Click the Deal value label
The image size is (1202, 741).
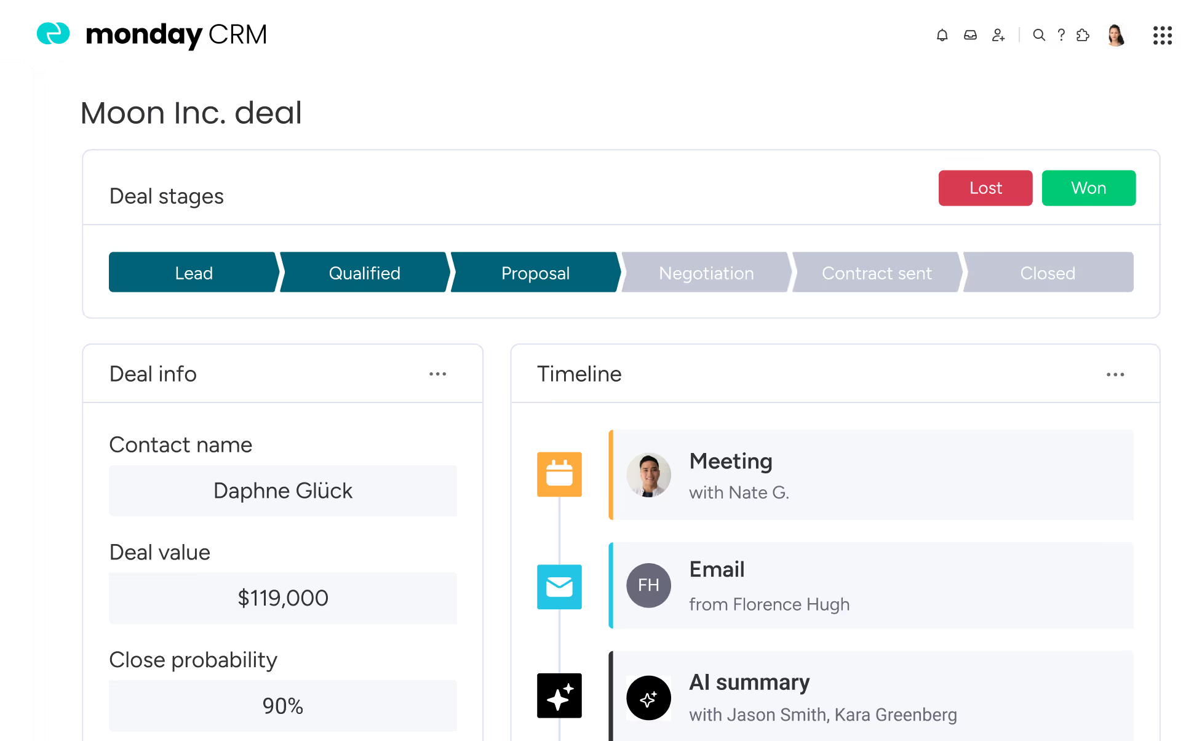(160, 552)
